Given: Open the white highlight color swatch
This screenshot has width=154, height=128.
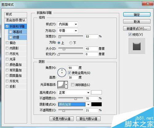Looking at the screenshot, I should [96, 93].
